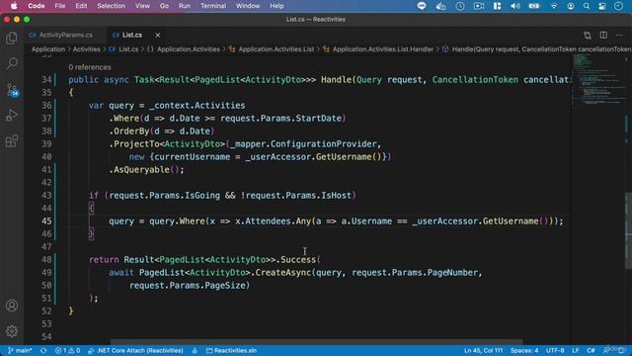Open errors and warnings in status bar

point(68,350)
